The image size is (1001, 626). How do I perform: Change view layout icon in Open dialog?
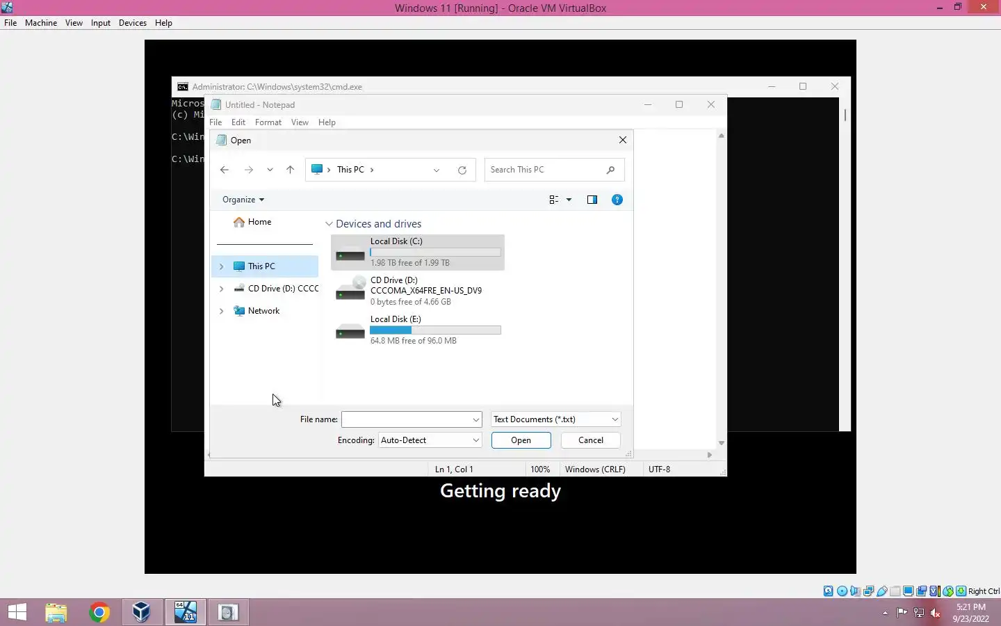point(553,200)
